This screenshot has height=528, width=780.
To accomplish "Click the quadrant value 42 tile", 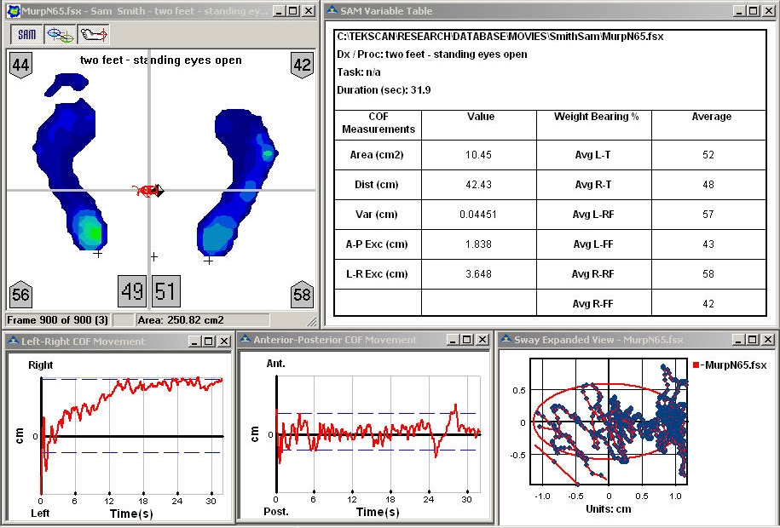I will tap(301, 64).
